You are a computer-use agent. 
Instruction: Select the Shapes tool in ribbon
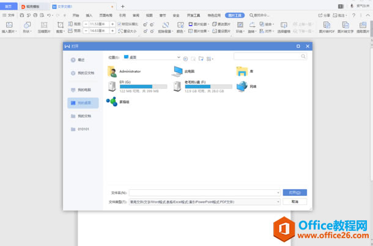27,25
